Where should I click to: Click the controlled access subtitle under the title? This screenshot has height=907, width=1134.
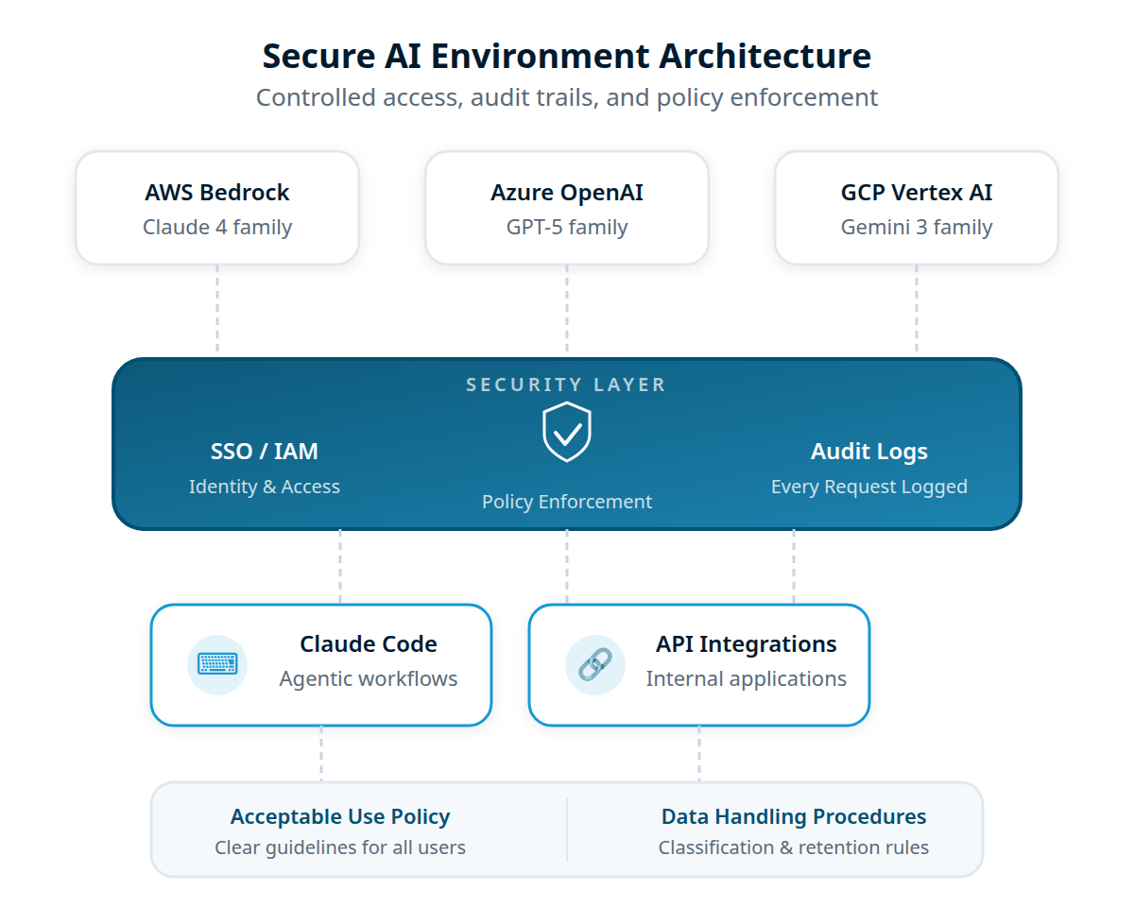[567, 96]
